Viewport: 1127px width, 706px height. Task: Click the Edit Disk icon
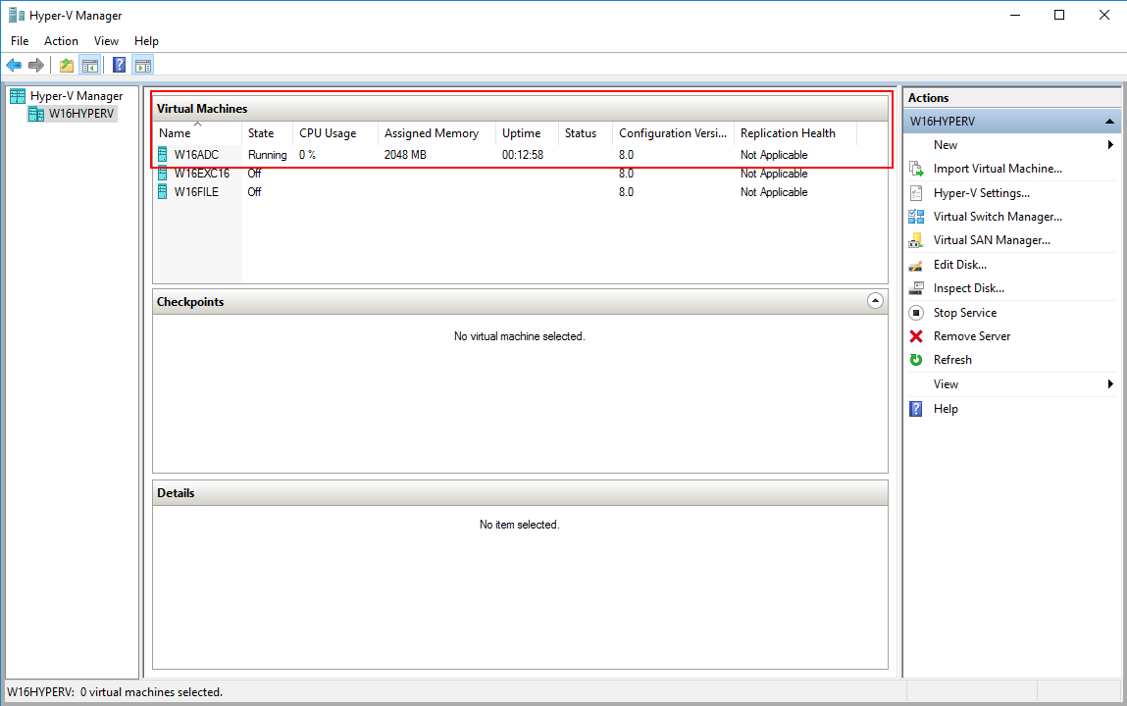916,265
